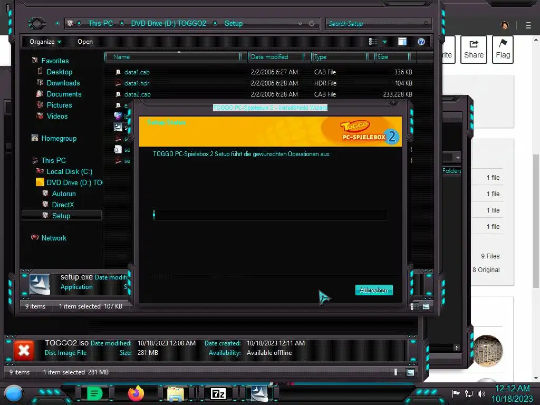The height and width of the screenshot is (405, 540).
Task: Click the Share button in the browser
Action: coord(474,50)
